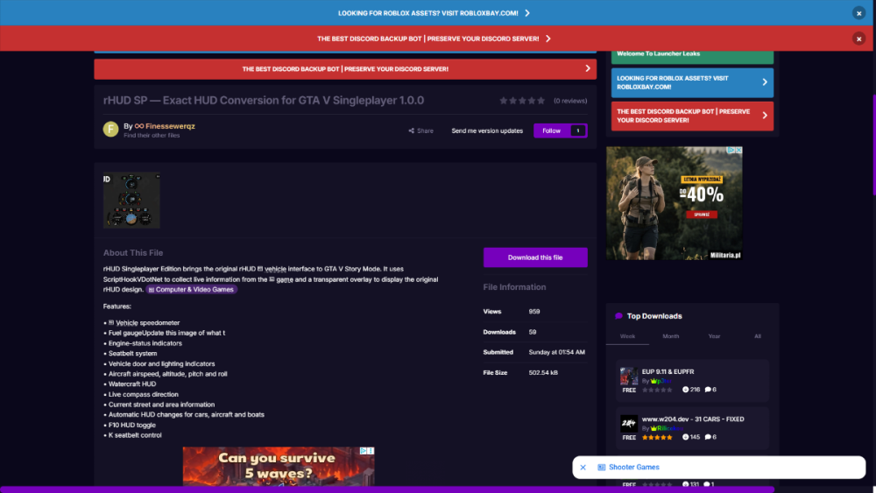Click the arrow on in-page red Discord banner
This screenshot has width=876, height=493.
(x=587, y=68)
